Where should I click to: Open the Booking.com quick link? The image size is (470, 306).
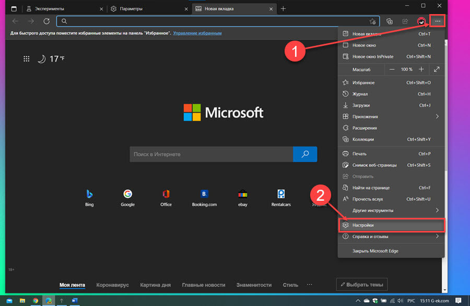pyautogui.click(x=204, y=198)
